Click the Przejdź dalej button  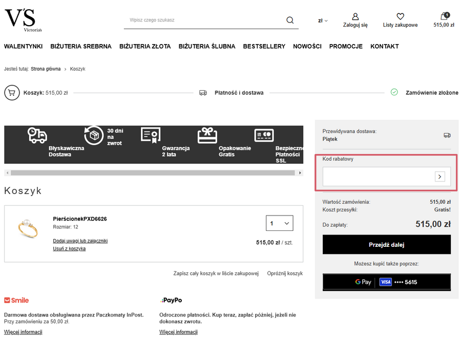pos(386,245)
